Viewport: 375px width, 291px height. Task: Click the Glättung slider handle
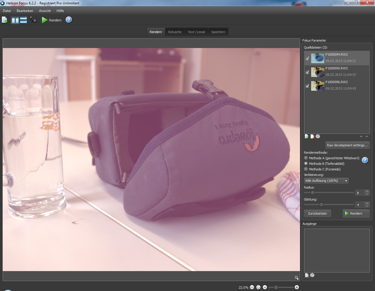click(321, 205)
